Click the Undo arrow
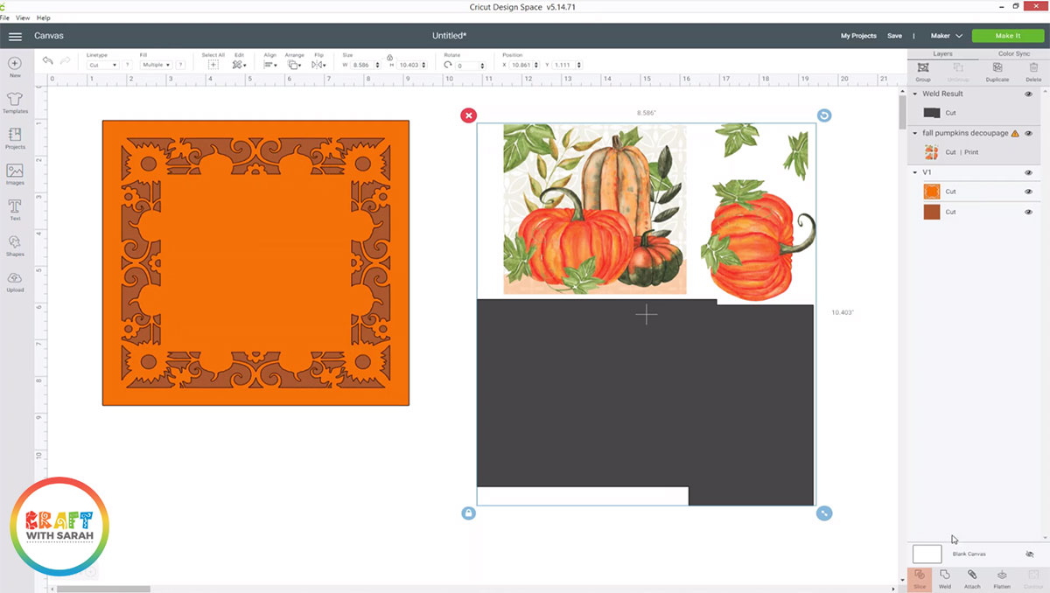Viewport: 1050px width, 593px height. pyautogui.click(x=47, y=60)
